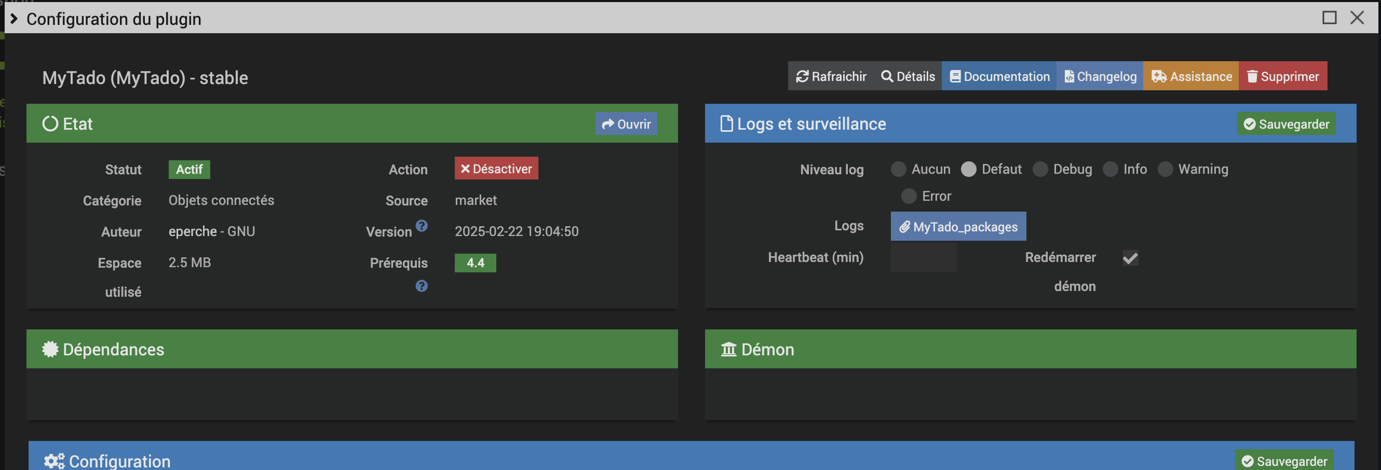Click the Etat circle icon
This screenshot has width=1381, height=470.
50,124
